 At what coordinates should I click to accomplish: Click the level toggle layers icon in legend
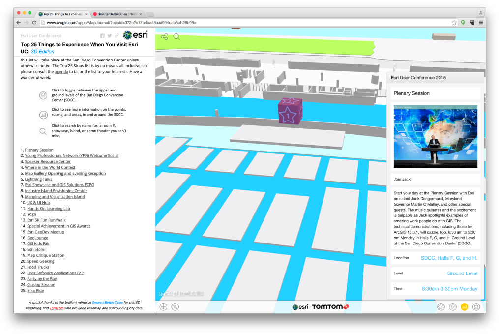click(43, 95)
